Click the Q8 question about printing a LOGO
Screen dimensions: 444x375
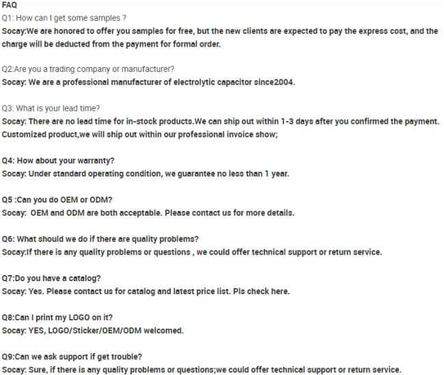57,317
